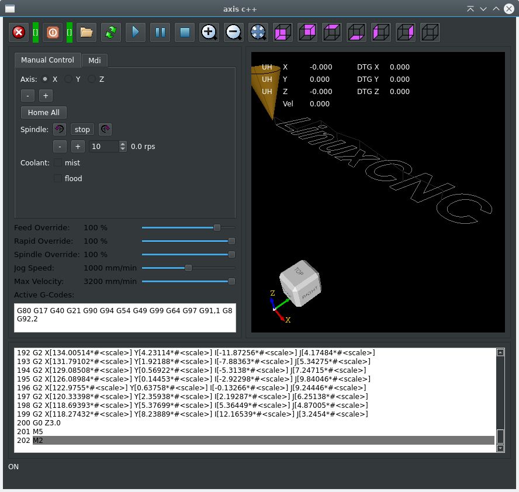The width and height of the screenshot is (519, 492).
Task: Click the Home All button
Action: pyautogui.click(x=44, y=113)
